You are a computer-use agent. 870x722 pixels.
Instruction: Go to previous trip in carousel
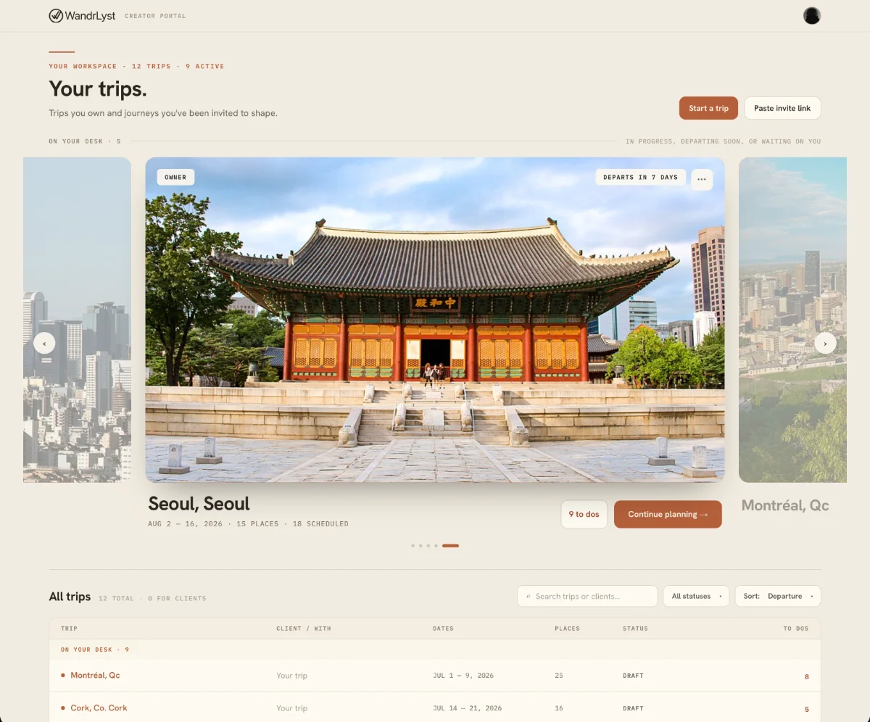[44, 343]
